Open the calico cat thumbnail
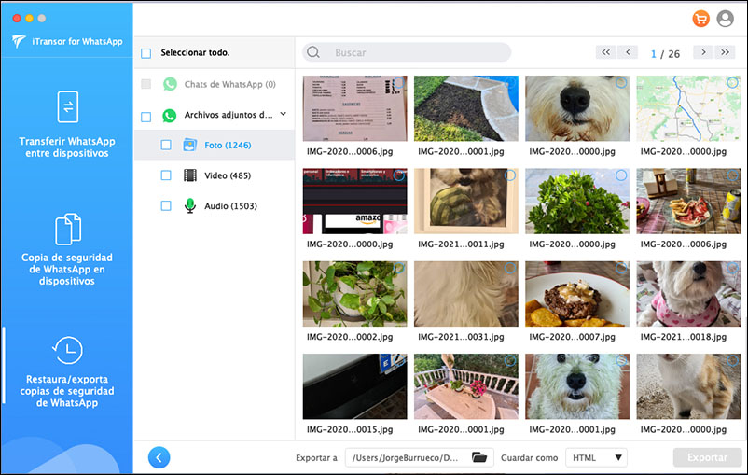Screen dimensions: 748x475 (x=688, y=386)
